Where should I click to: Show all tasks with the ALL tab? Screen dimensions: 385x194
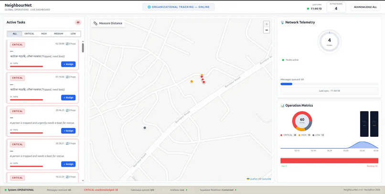click(14, 34)
